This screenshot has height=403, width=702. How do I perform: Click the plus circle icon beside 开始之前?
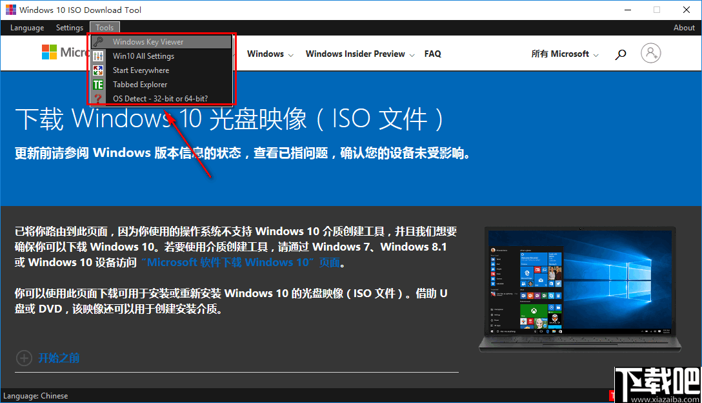(24, 358)
